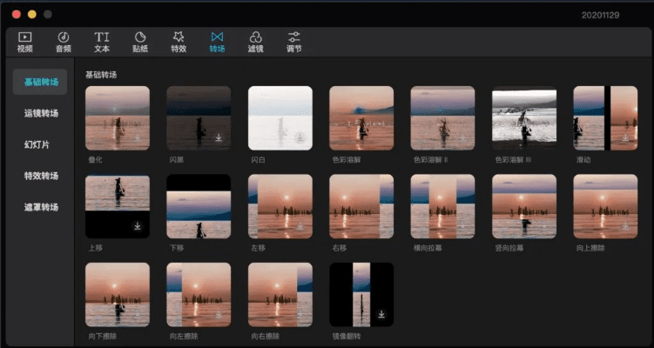Open the 调节 (Adjust) sliders icon
The width and height of the screenshot is (654, 348).
(x=294, y=37)
